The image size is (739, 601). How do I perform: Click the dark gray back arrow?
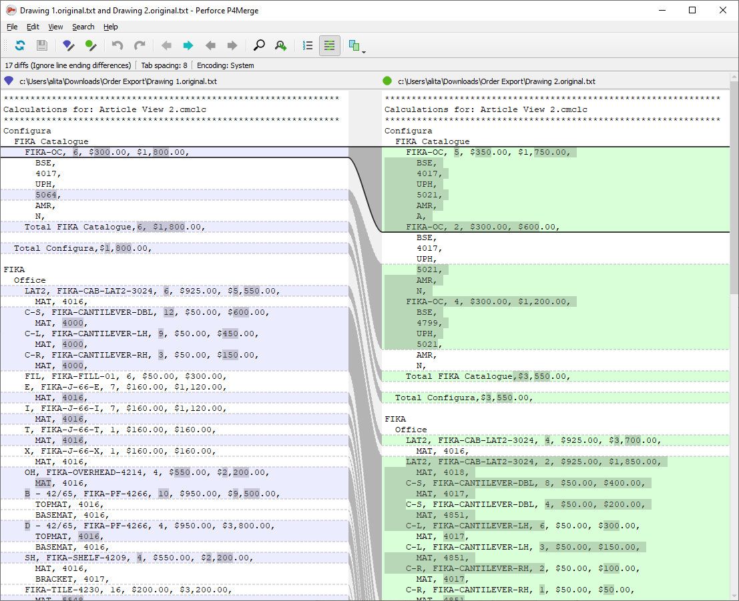coord(211,45)
